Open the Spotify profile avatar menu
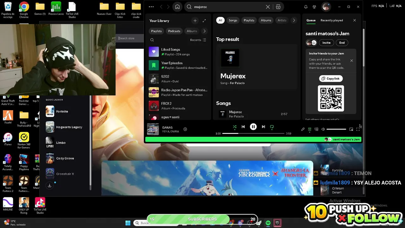Screen dimensions: 405x228 [x=326, y=7]
